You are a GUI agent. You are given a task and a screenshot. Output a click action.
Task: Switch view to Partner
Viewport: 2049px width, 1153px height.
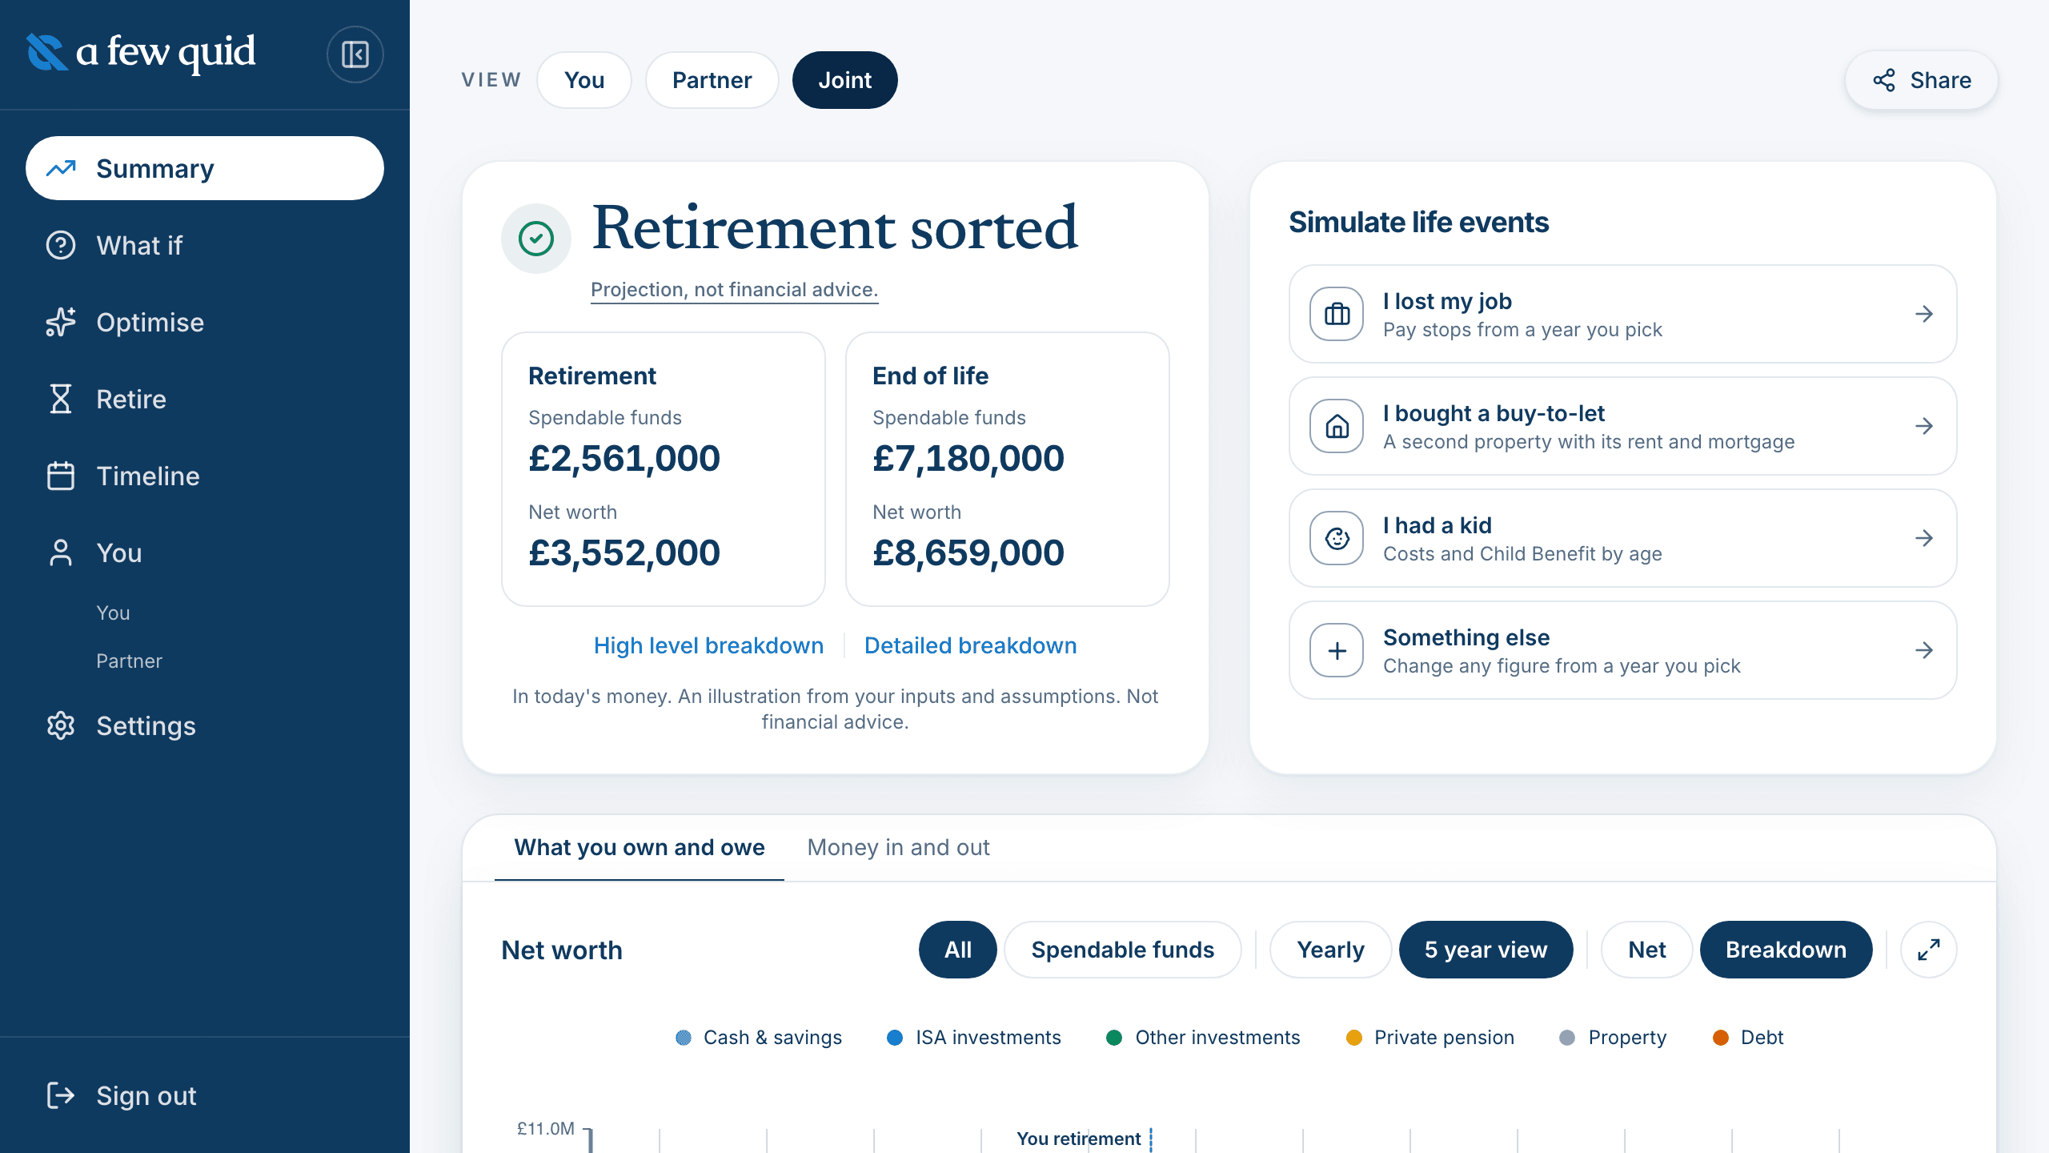coord(712,80)
